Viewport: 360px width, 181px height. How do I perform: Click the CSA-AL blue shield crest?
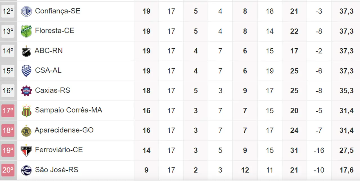[x=26, y=71]
